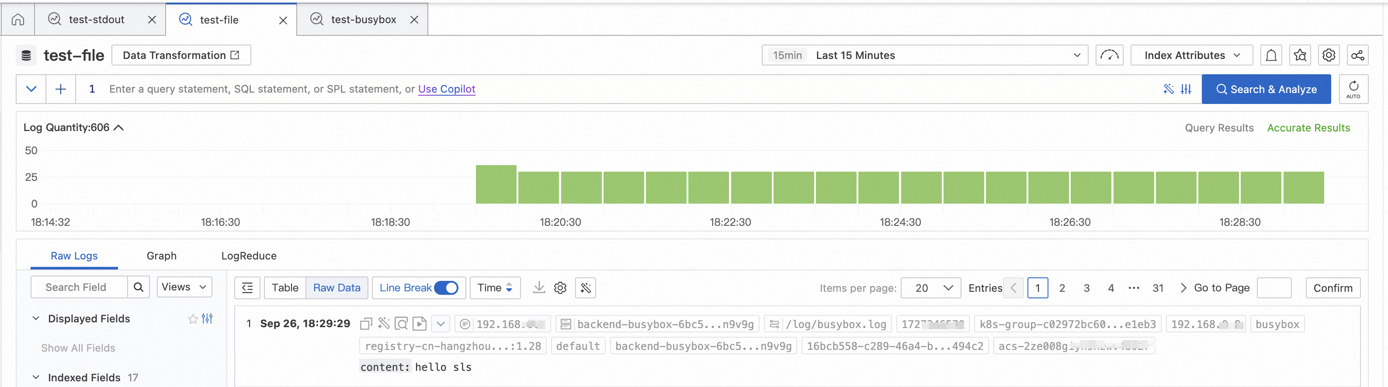Click the logstore database icon beside test-file
The width and height of the screenshot is (1388, 387).
coord(26,55)
